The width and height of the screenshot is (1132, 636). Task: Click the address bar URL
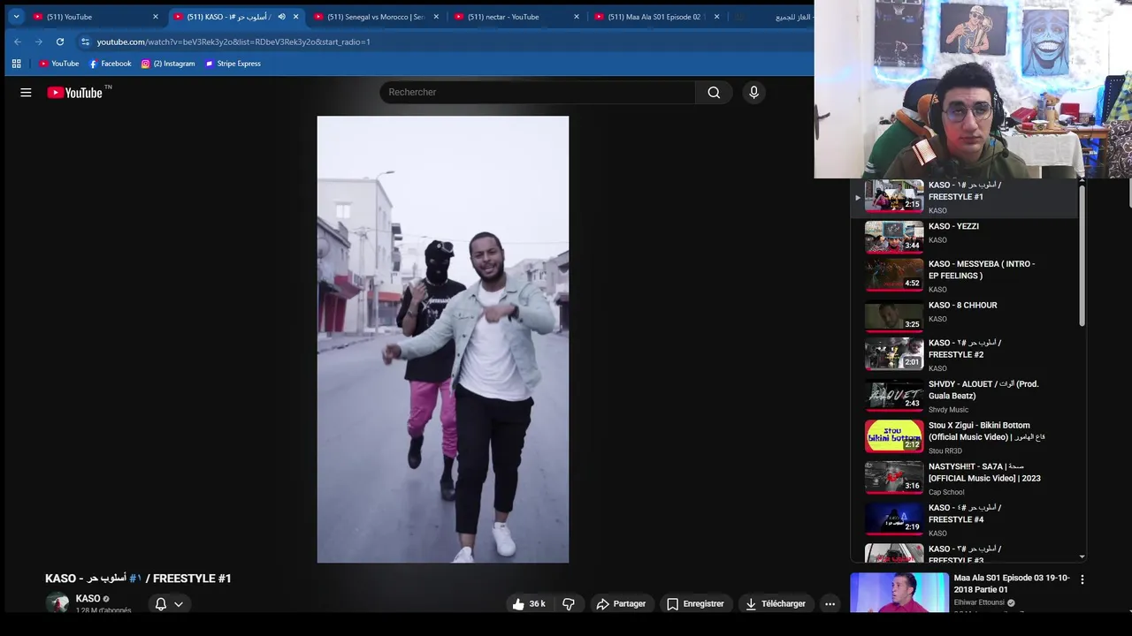pos(233,42)
